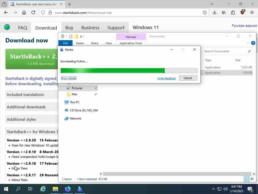Open Firefox View icon at tab bar start
This screenshot has height=194, width=258.
[x=5, y=4]
